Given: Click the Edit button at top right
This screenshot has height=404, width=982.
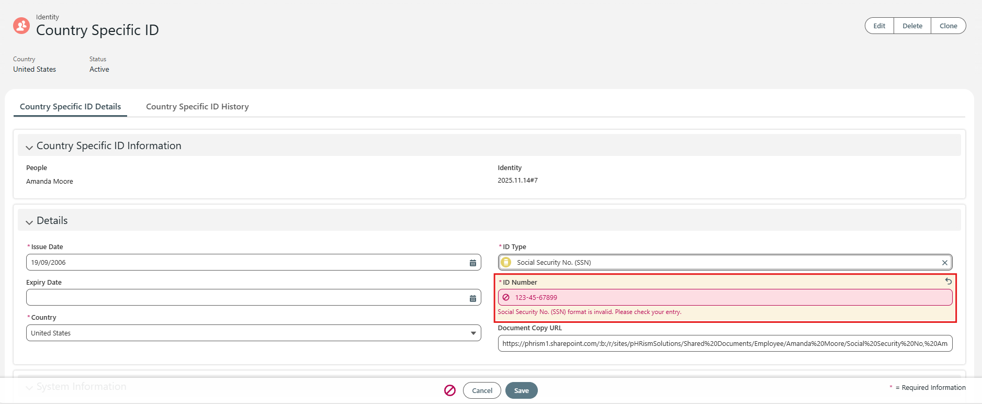Looking at the screenshot, I should tap(879, 26).
